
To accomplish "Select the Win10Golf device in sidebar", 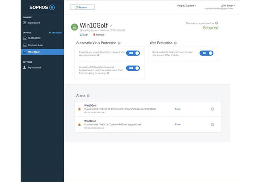I will click(x=42, y=52).
